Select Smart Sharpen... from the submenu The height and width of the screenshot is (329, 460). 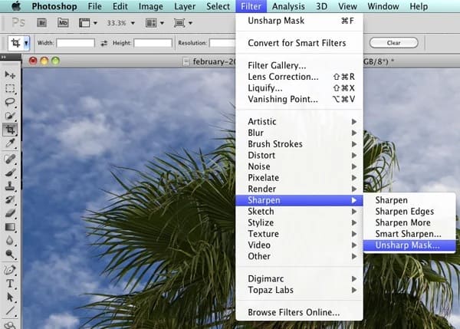[x=409, y=234]
